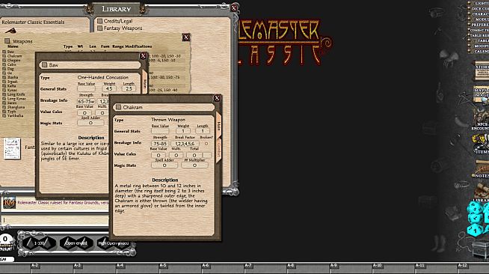The image size is (489, 274).
Task: Click the chat text entry box
Action: 55,219
